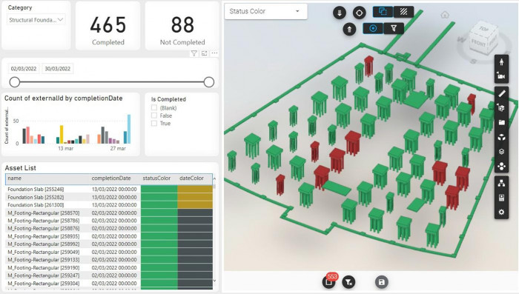Check the False checkbox
Screen dimensions: 519x294
pyautogui.click(x=154, y=116)
